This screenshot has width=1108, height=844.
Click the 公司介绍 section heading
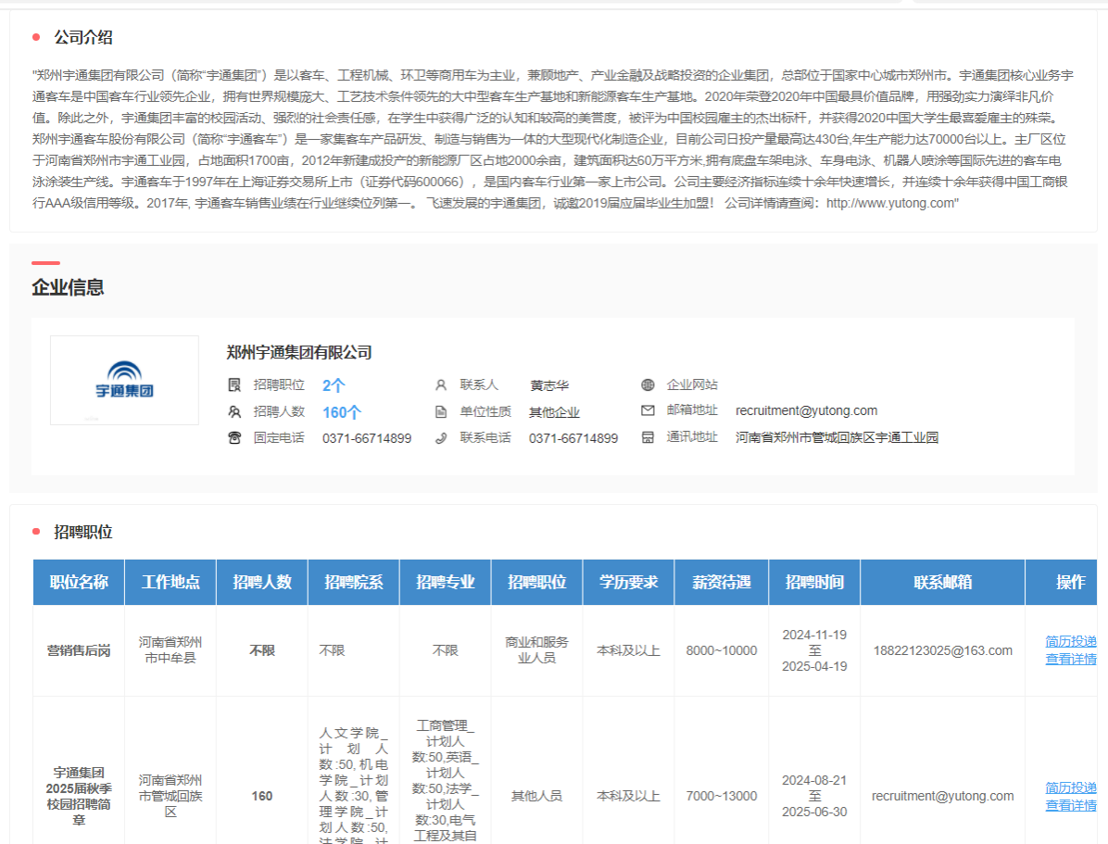click(83, 37)
